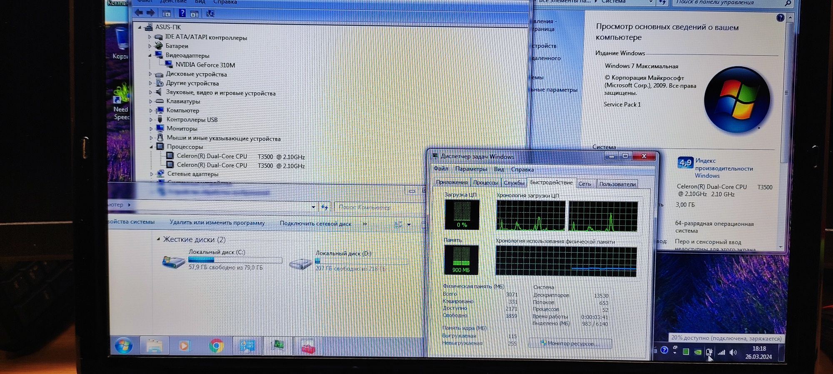Select the first Celeron T3500 processor icon
Image resolution: width=833 pixels, height=374 pixels.
(x=170, y=156)
